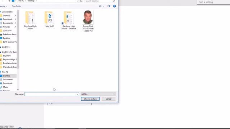Change view layout icon
The width and height of the screenshot is (230, 129).
click(100, 6)
